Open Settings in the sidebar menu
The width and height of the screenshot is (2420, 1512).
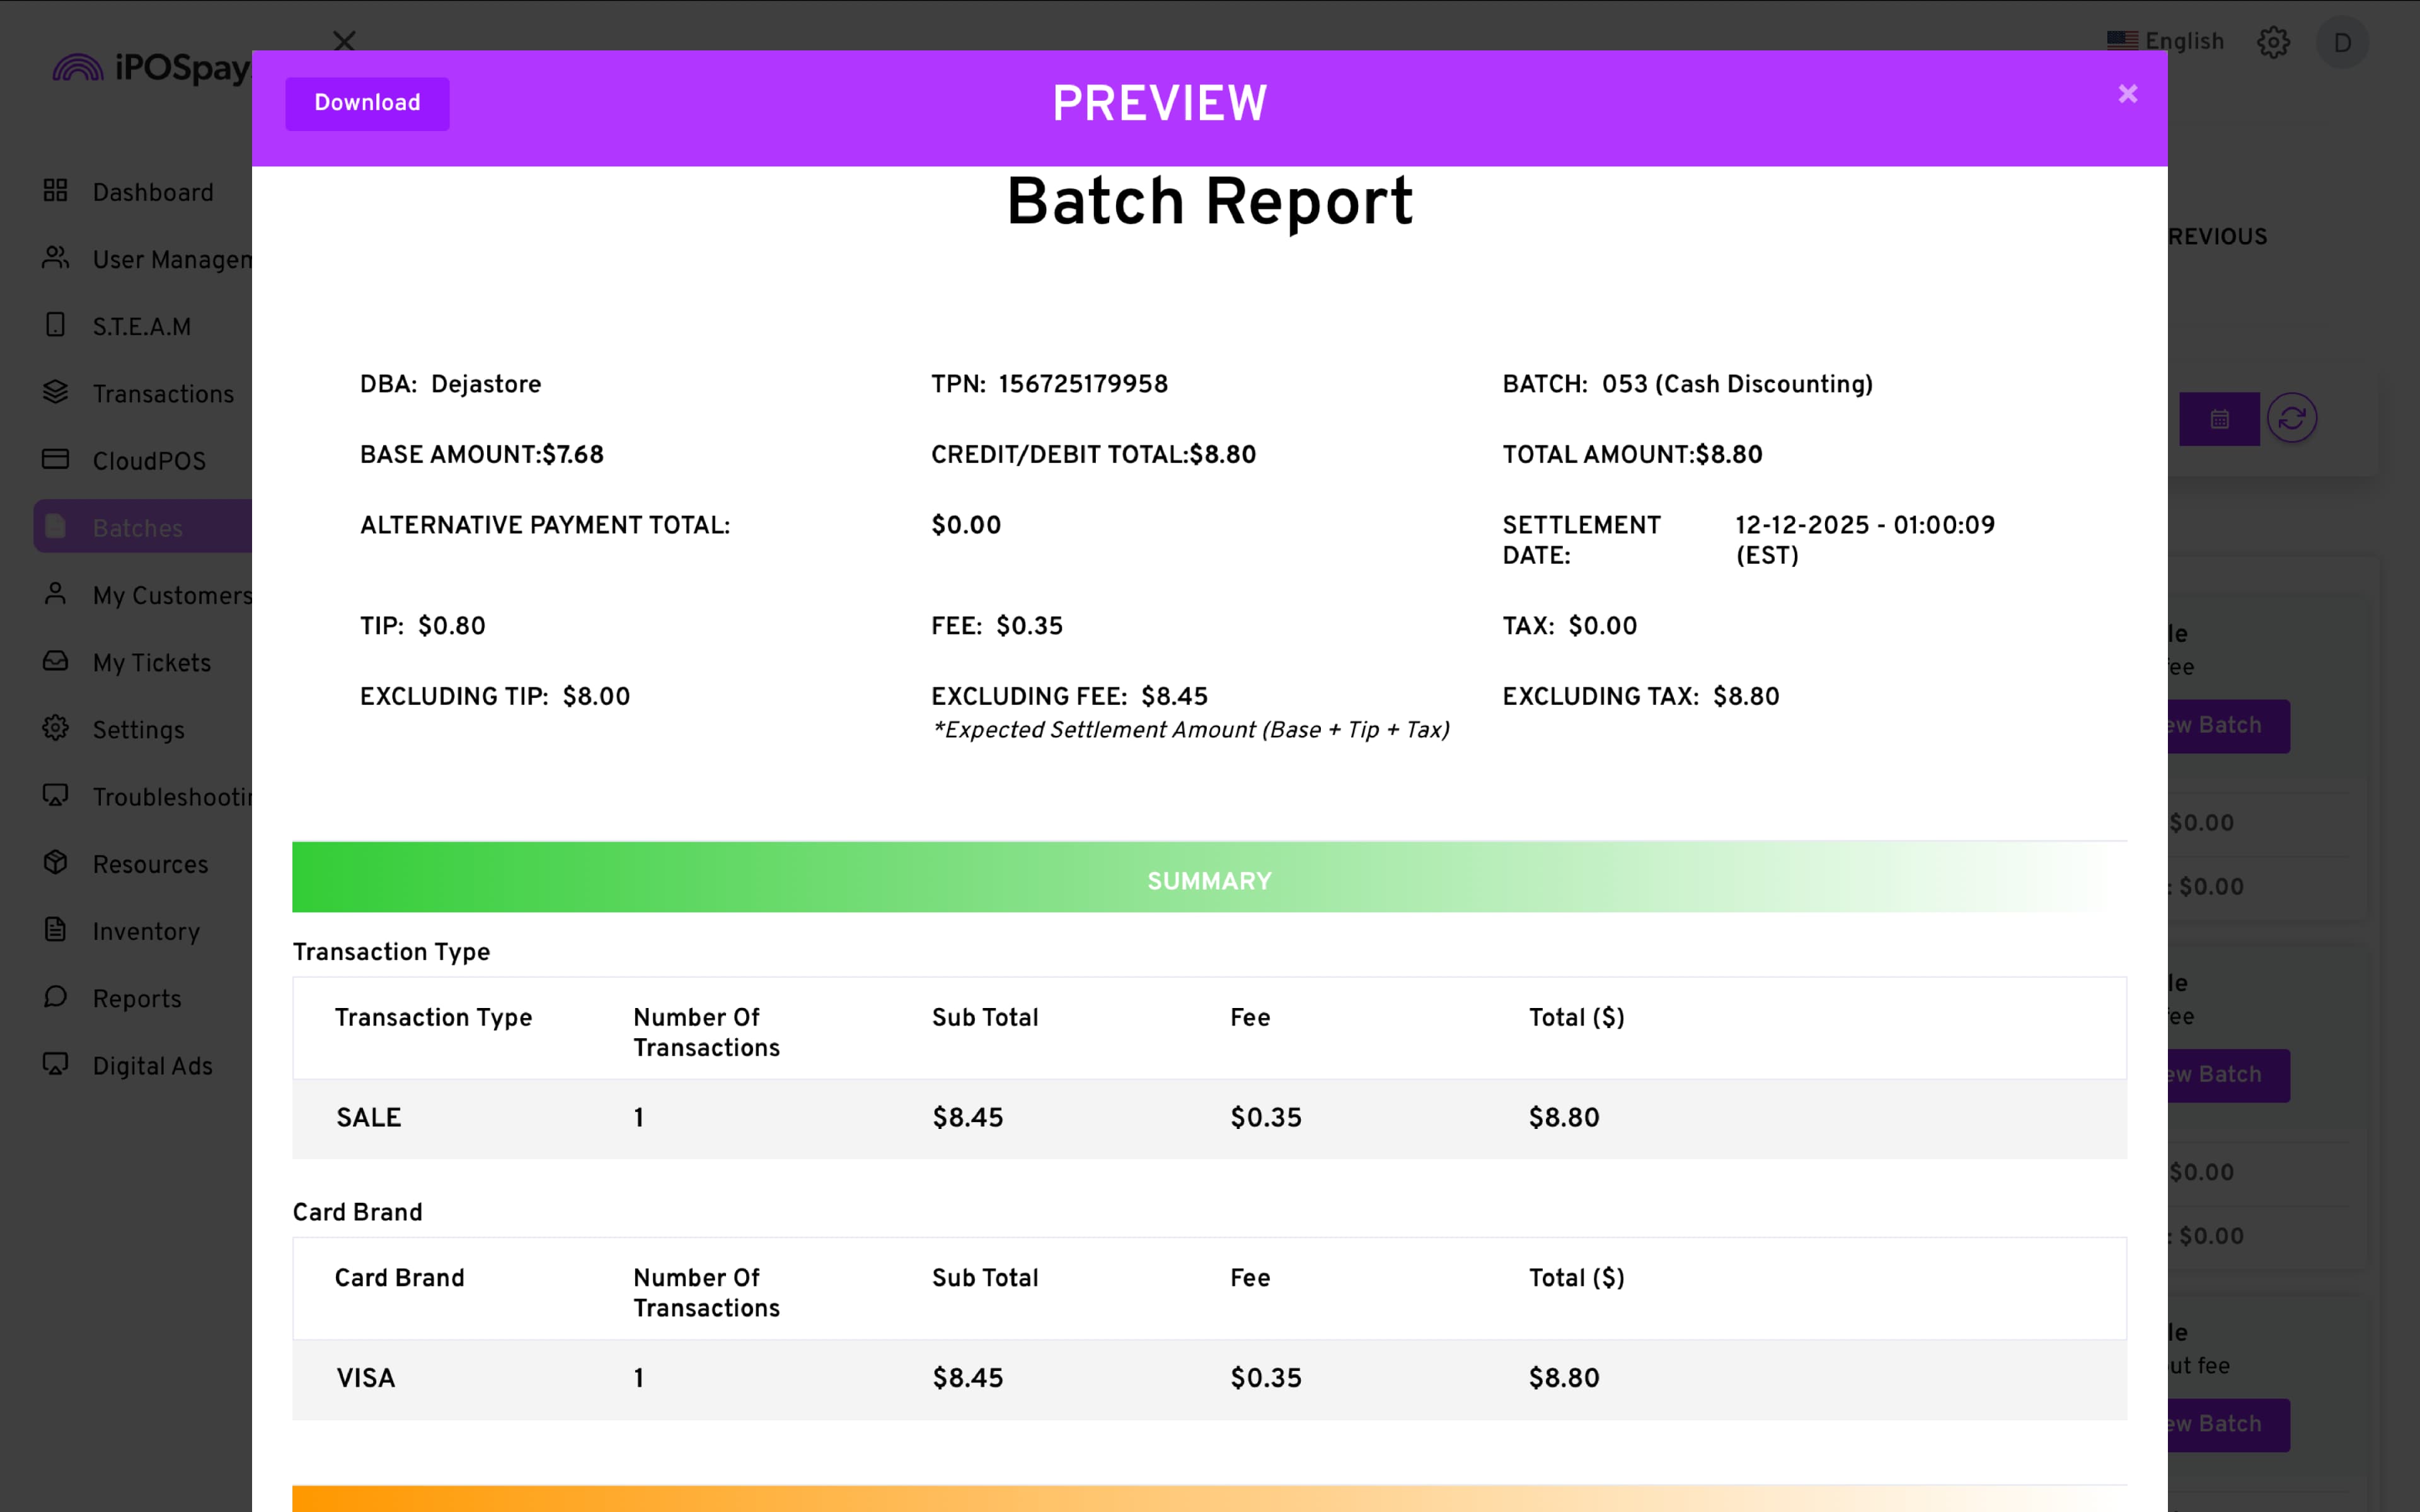[138, 730]
